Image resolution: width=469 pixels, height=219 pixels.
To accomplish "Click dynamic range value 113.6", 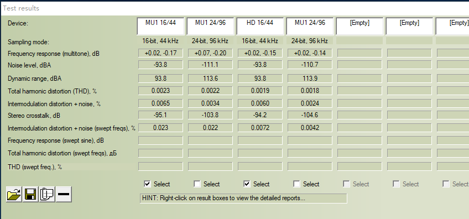I will click(x=210, y=79).
